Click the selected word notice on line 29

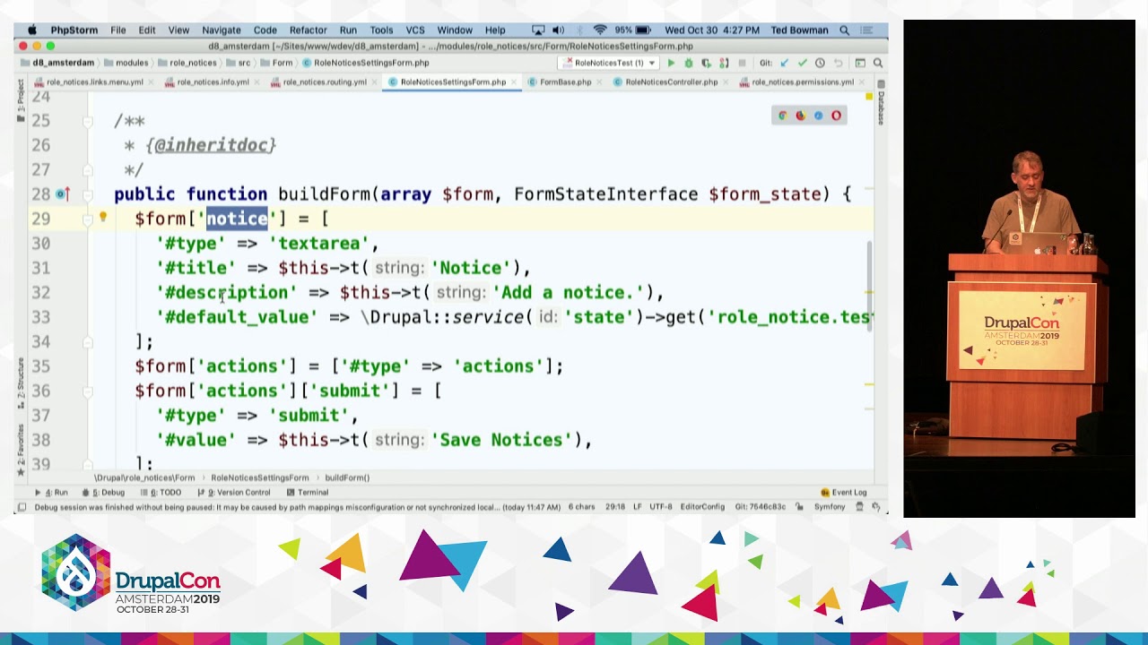(237, 219)
